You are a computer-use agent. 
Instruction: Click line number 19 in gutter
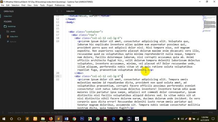58,41
